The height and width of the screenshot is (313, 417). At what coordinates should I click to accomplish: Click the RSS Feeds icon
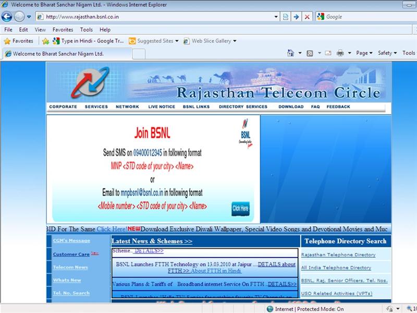(310, 53)
